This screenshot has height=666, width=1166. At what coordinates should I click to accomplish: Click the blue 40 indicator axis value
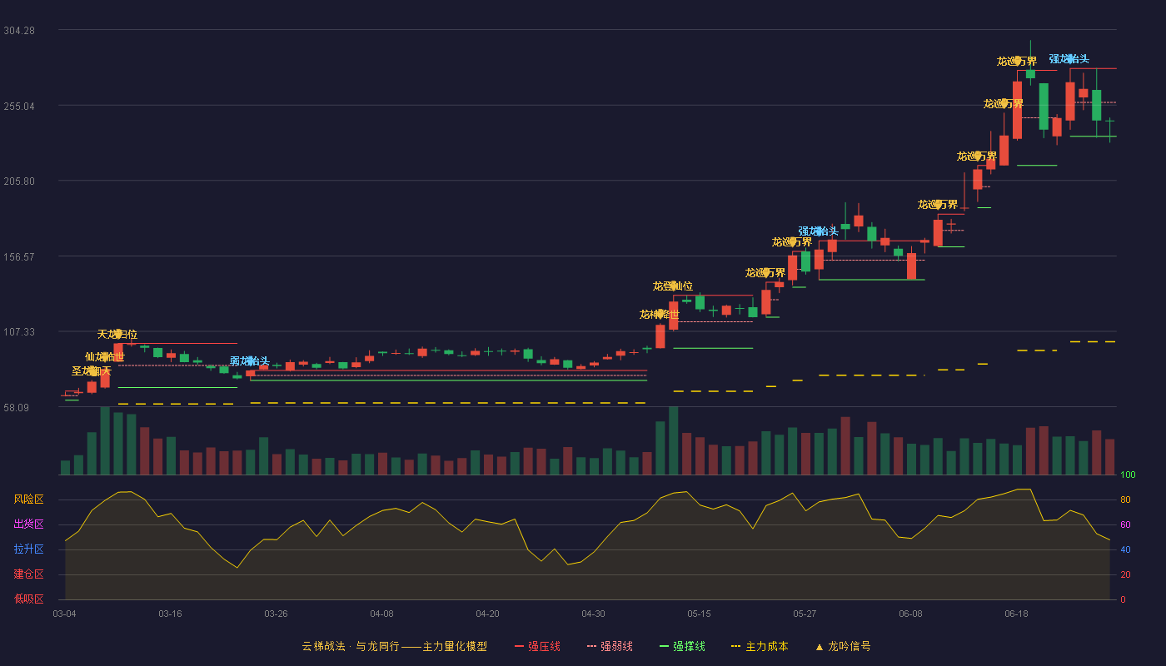(x=1125, y=549)
